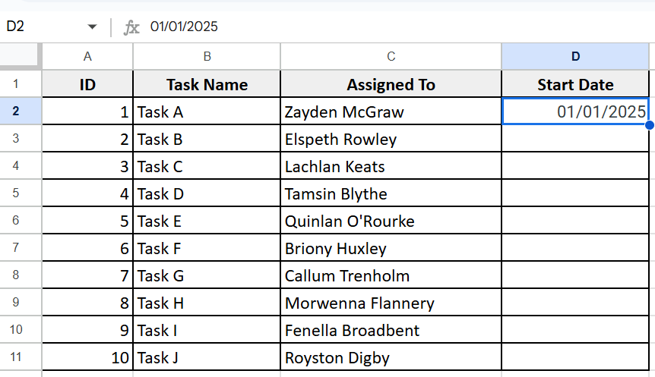Select the select-all corner box
The width and height of the screenshot is (655, 377).
pyautogui.click(x=21, y=56)
